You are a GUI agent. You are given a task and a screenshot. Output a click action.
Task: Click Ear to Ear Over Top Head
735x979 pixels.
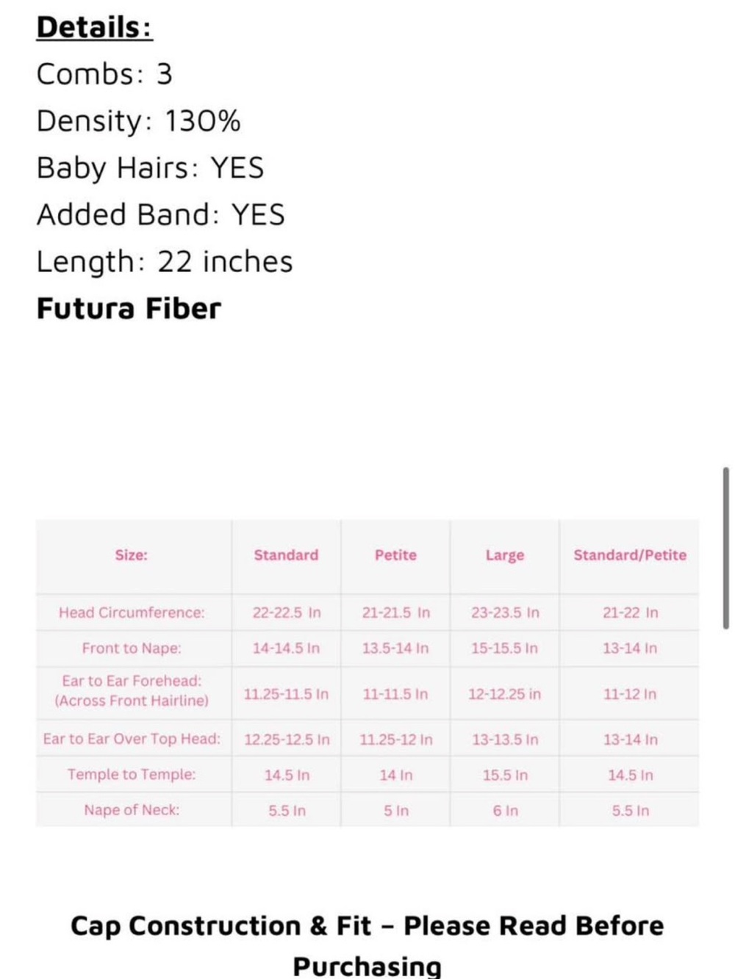click(132, 739)
